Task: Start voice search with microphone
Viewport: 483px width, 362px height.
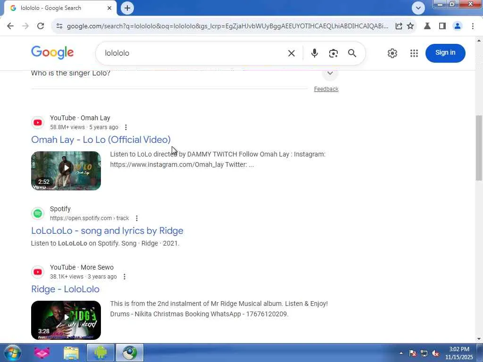Action: tap(315, 53)
